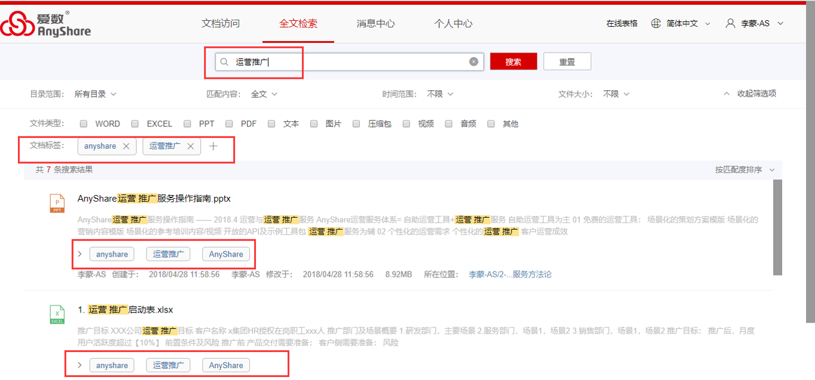This screenshot has height=380, width=815.
Task: Select the 全文检索 tab
Action: click(x=298, y=24)
